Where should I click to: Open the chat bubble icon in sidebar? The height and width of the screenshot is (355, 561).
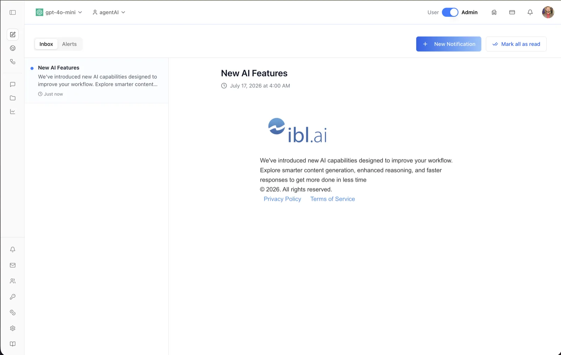click(x=13, y=84)
